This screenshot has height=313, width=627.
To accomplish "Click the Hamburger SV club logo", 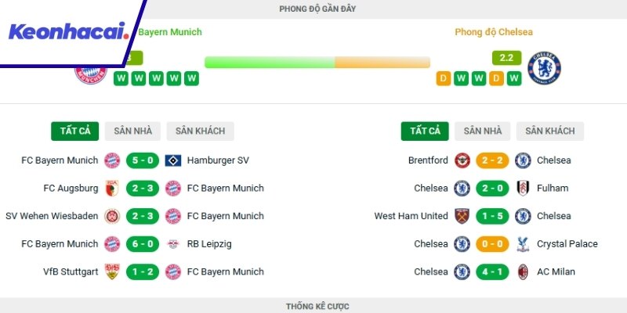I will coord(173,160).
